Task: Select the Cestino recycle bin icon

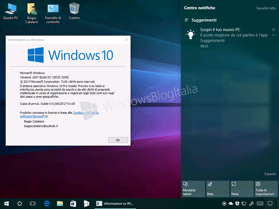Action: [74, 12]
